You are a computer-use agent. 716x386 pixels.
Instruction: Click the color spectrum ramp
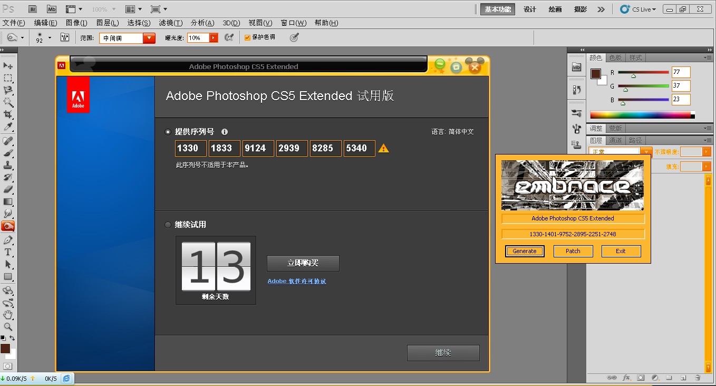(642, 114)
